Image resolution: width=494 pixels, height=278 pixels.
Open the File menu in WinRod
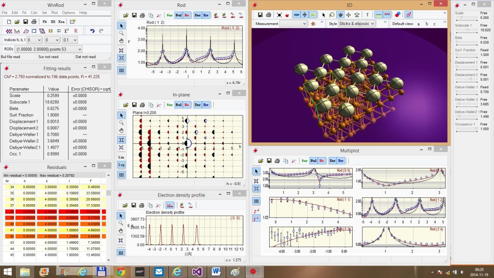coord(5,13)
